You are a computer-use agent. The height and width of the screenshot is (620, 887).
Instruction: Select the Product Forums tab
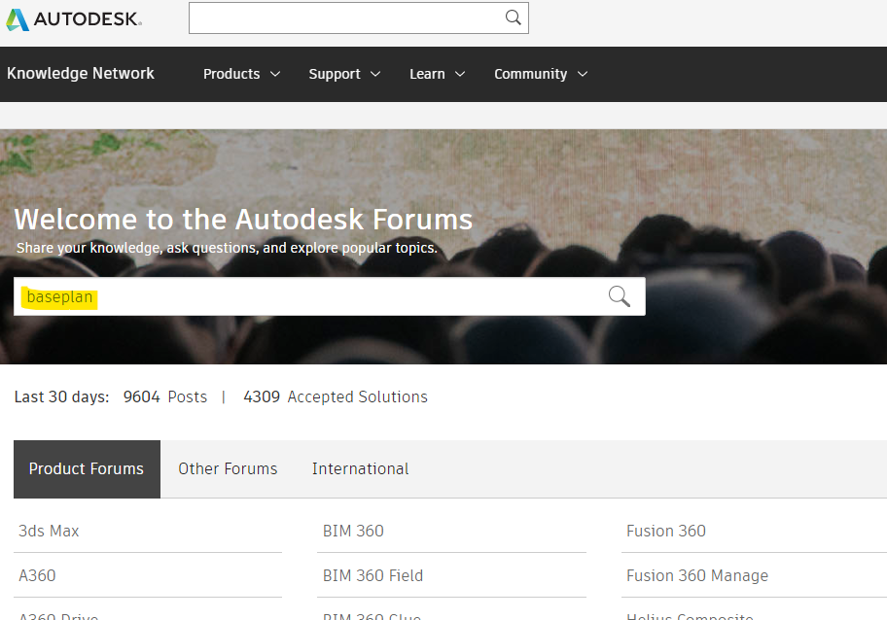click(86, 468)
